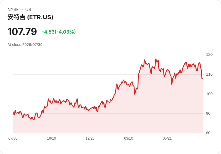Click the 90 y-axis price label
The height and width of the screenshot is (154, 221).
[208, 113]
